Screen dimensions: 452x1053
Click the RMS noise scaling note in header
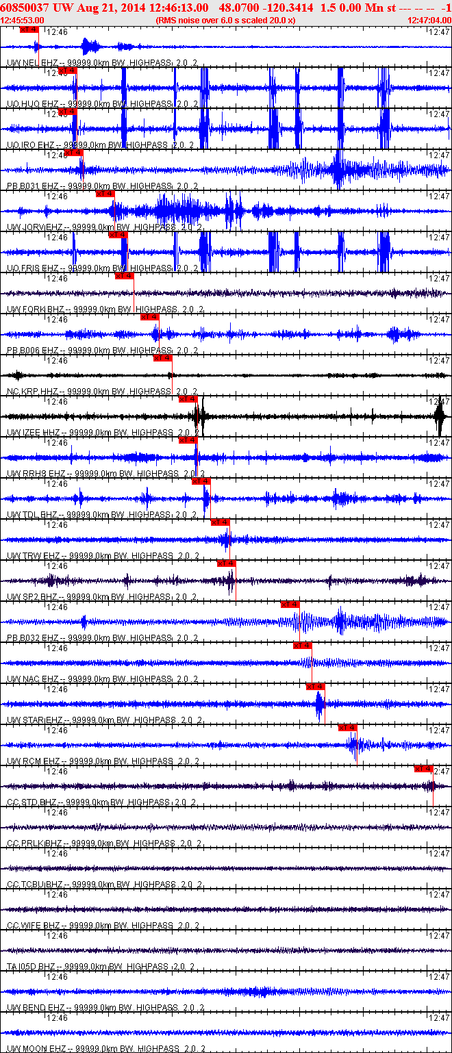225,20
